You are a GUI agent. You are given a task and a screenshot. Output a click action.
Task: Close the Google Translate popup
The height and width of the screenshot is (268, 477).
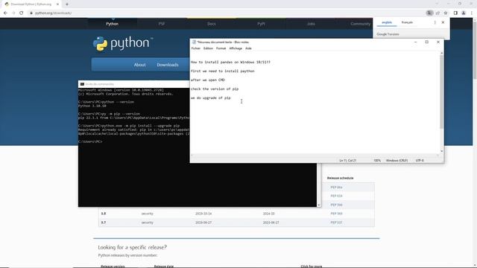443,22
